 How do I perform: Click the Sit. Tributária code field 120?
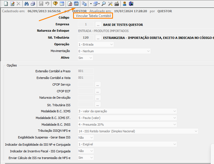coord(86,38)
